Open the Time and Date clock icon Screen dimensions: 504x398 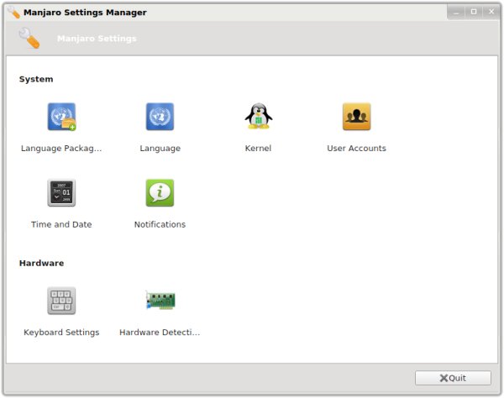[61, 193]
